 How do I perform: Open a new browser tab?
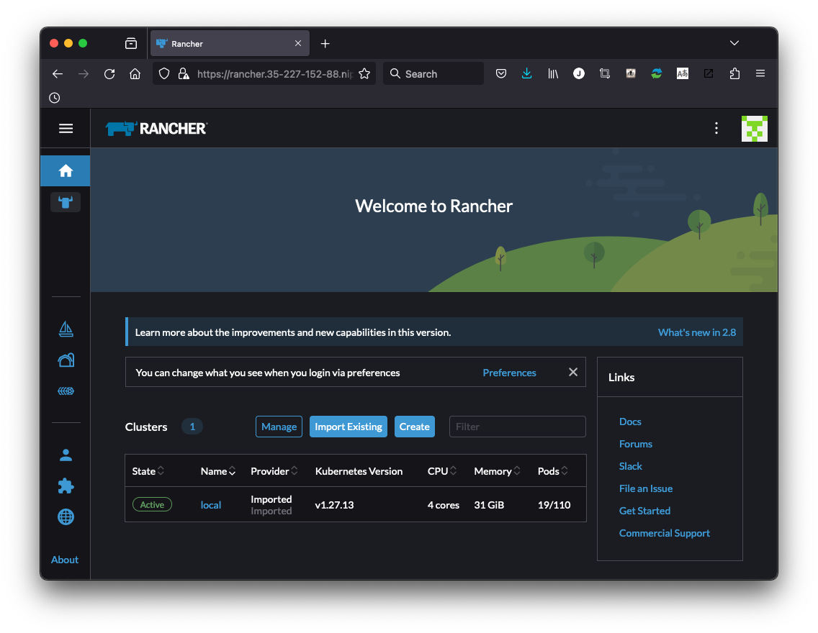[x=325, y=44]
